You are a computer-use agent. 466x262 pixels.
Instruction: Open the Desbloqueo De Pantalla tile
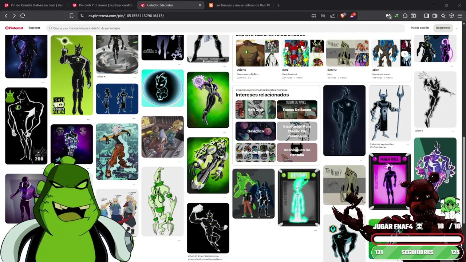coord(297,152)
